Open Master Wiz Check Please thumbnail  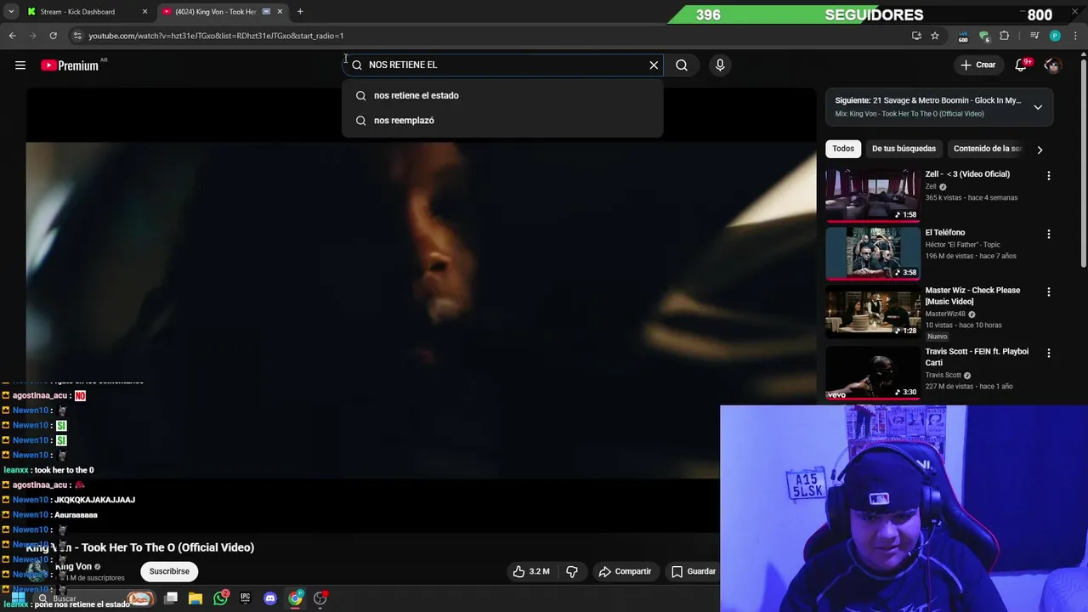[872, 312]
